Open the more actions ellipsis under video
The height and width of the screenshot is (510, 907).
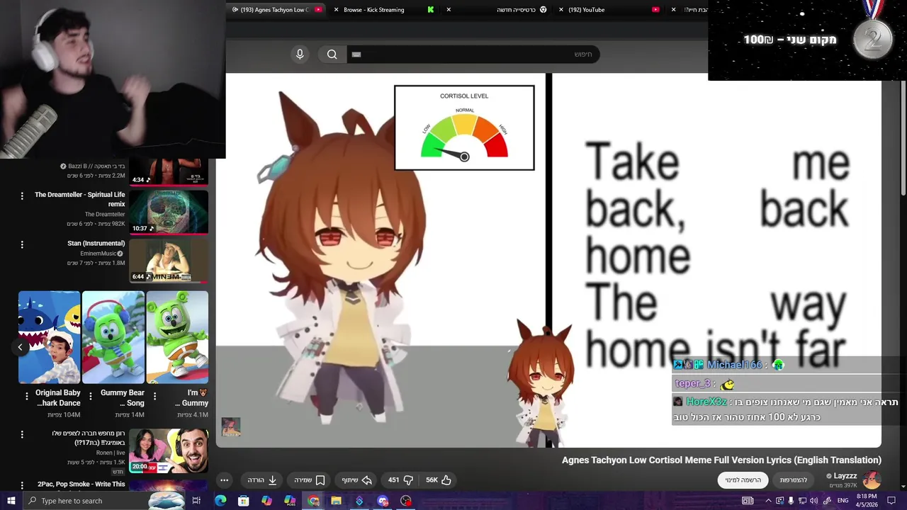tap(224, 480)
